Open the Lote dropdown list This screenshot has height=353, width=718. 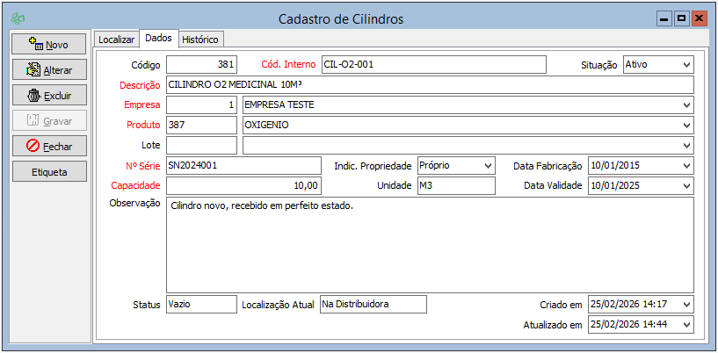coord(685,145)
